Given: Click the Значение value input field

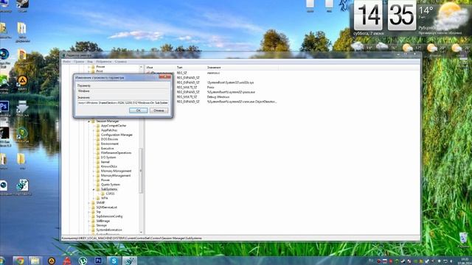Looking at the screenshot, I should pos(123,103).
